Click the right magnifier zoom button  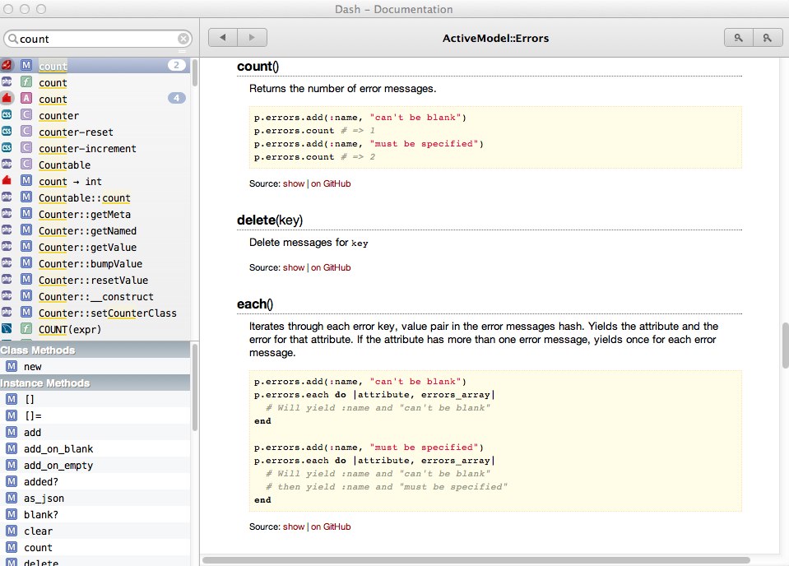[x=767, y=38]
